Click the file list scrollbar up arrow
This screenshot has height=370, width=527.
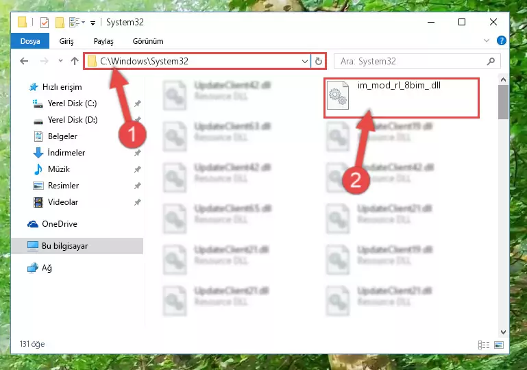pyautogui.click(x=503, y=79)
